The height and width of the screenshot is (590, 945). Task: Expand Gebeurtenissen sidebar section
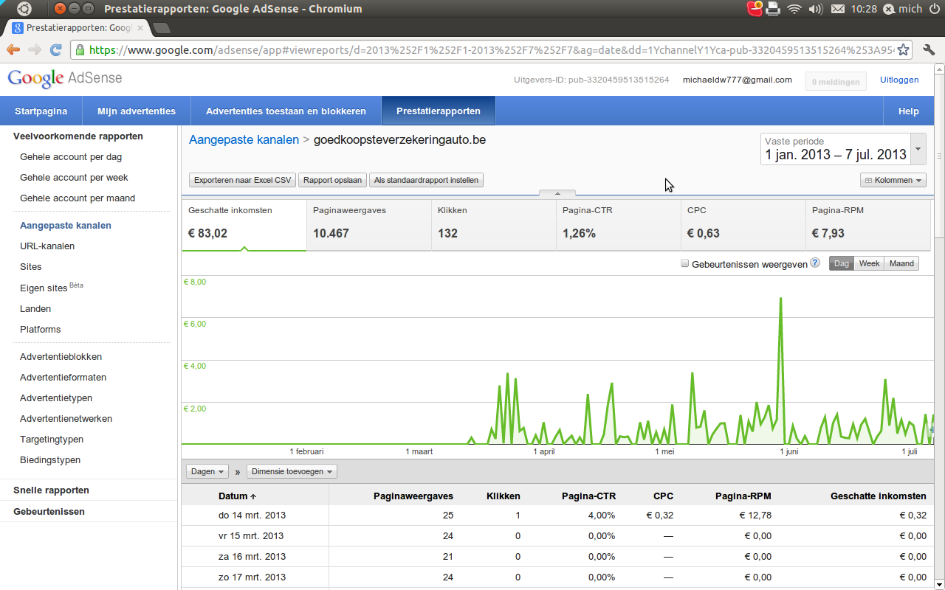[49, 511]
